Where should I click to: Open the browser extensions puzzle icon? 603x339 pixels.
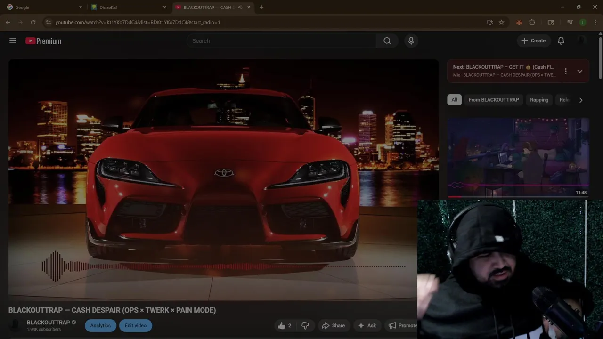pos(532,22)
